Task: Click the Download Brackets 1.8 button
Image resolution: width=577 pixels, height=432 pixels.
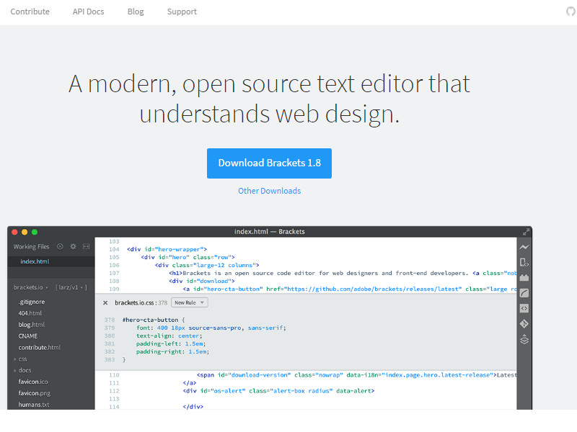Action: (269, 163)
